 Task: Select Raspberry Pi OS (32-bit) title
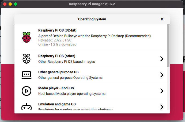click(x=57, y=30)
